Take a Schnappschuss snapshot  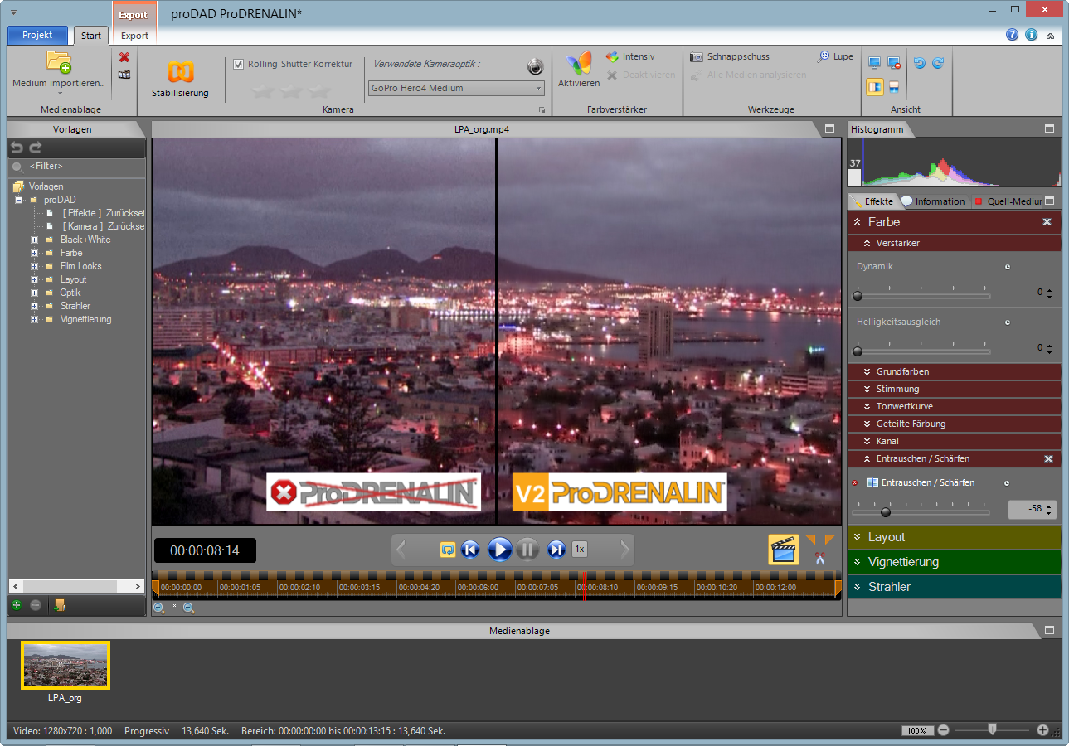[730, 56]
